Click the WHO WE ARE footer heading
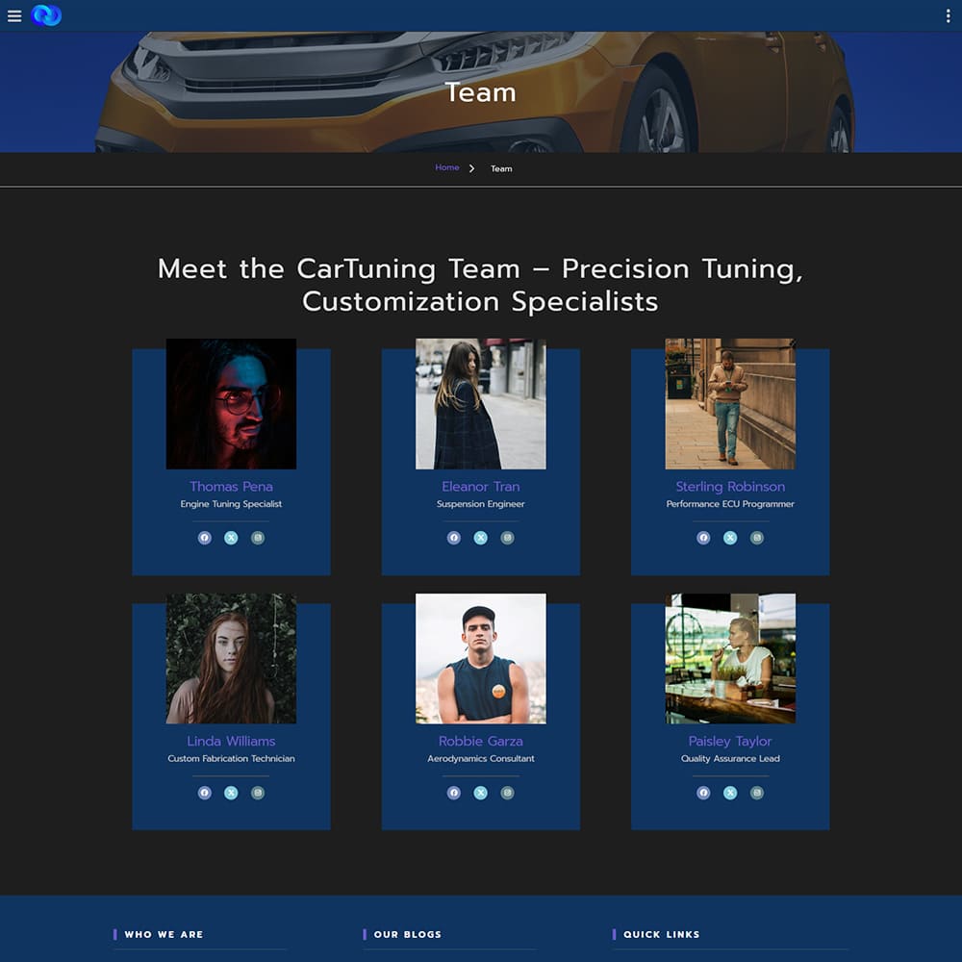 click(x=164, y=934)
